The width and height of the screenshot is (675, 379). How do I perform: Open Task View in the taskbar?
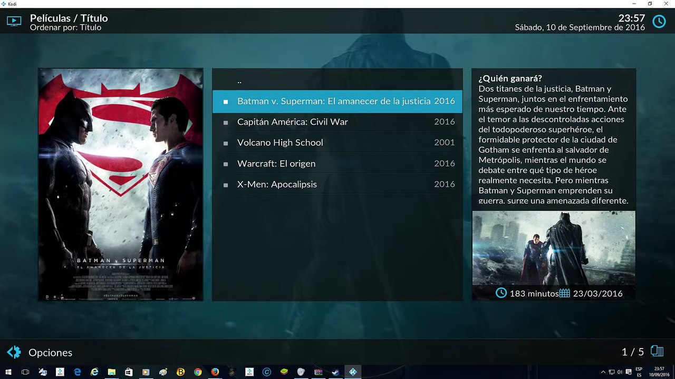point(25,372)
